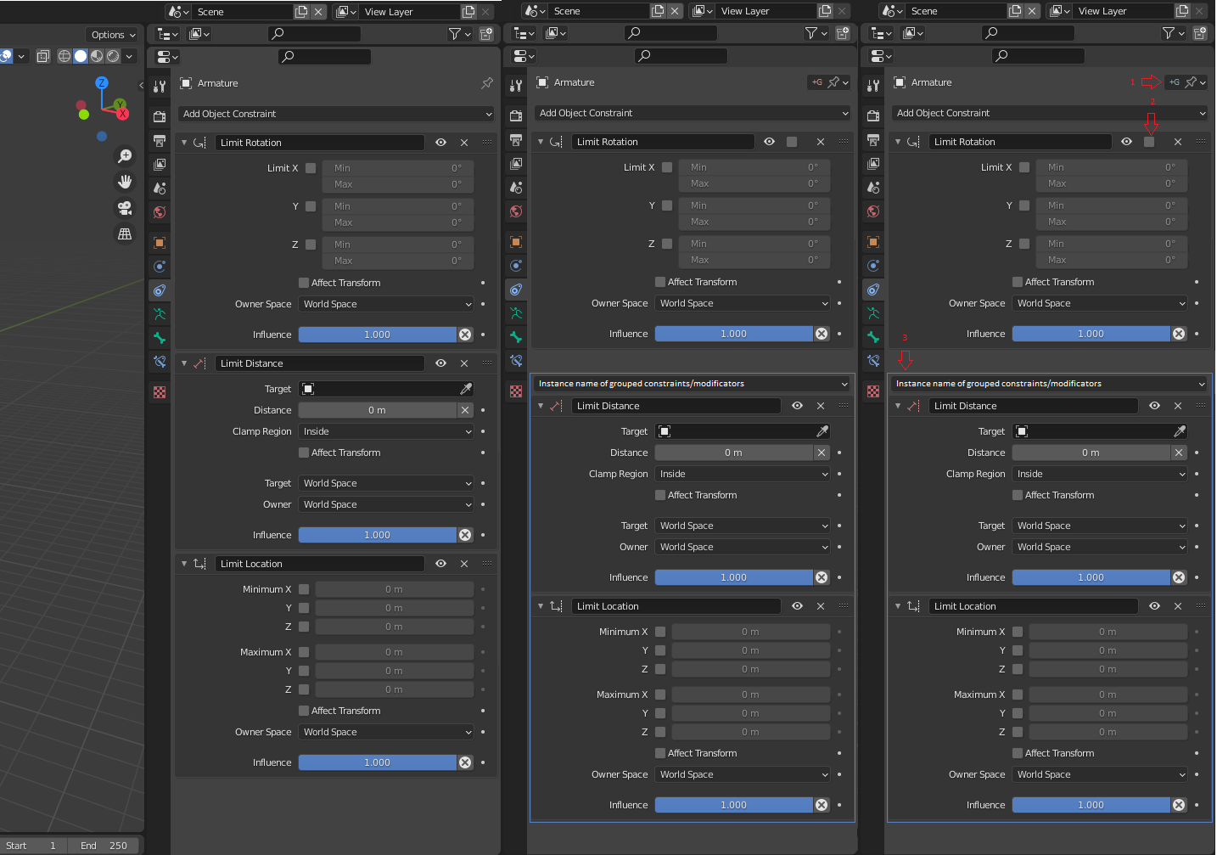Open World properties tab in left panel

160,212
